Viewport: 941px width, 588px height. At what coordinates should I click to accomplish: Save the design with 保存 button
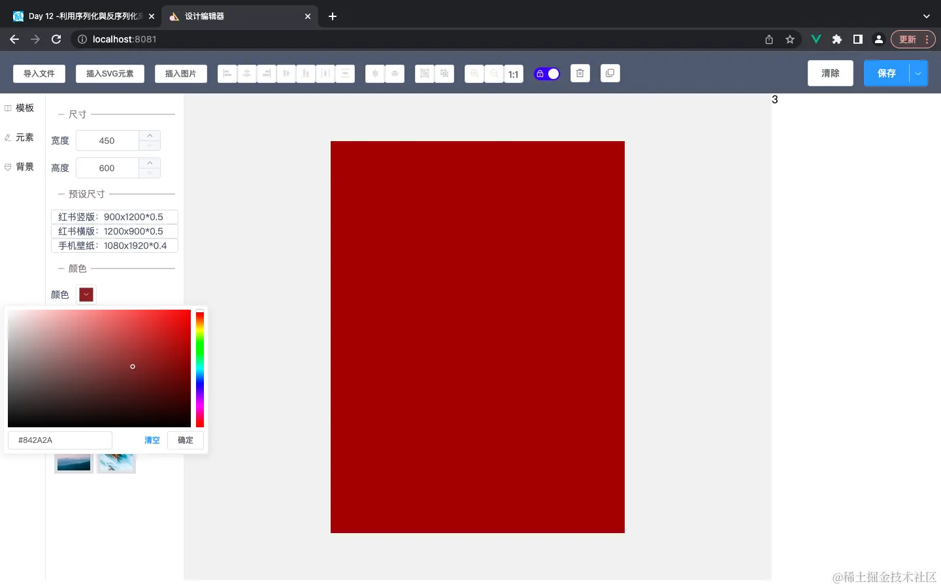[x=886, y=73]
